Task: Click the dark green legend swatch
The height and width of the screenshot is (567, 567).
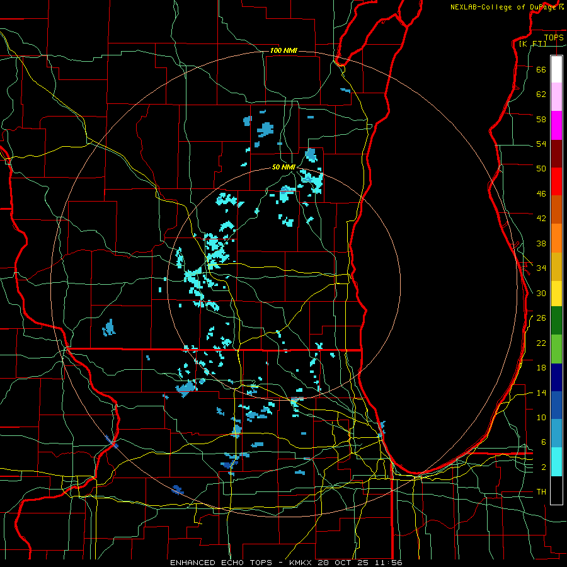Action: pyautogui.click(x=556, y=321)
